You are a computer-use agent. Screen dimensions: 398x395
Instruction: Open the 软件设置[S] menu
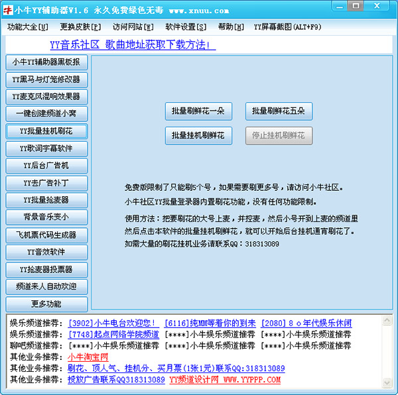click(x=186, y=27)
